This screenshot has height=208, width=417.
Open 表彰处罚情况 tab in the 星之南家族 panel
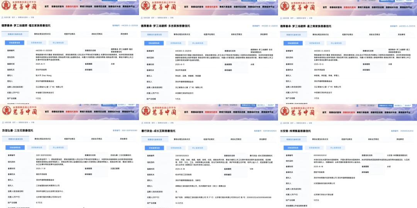[x=375, y=35]
